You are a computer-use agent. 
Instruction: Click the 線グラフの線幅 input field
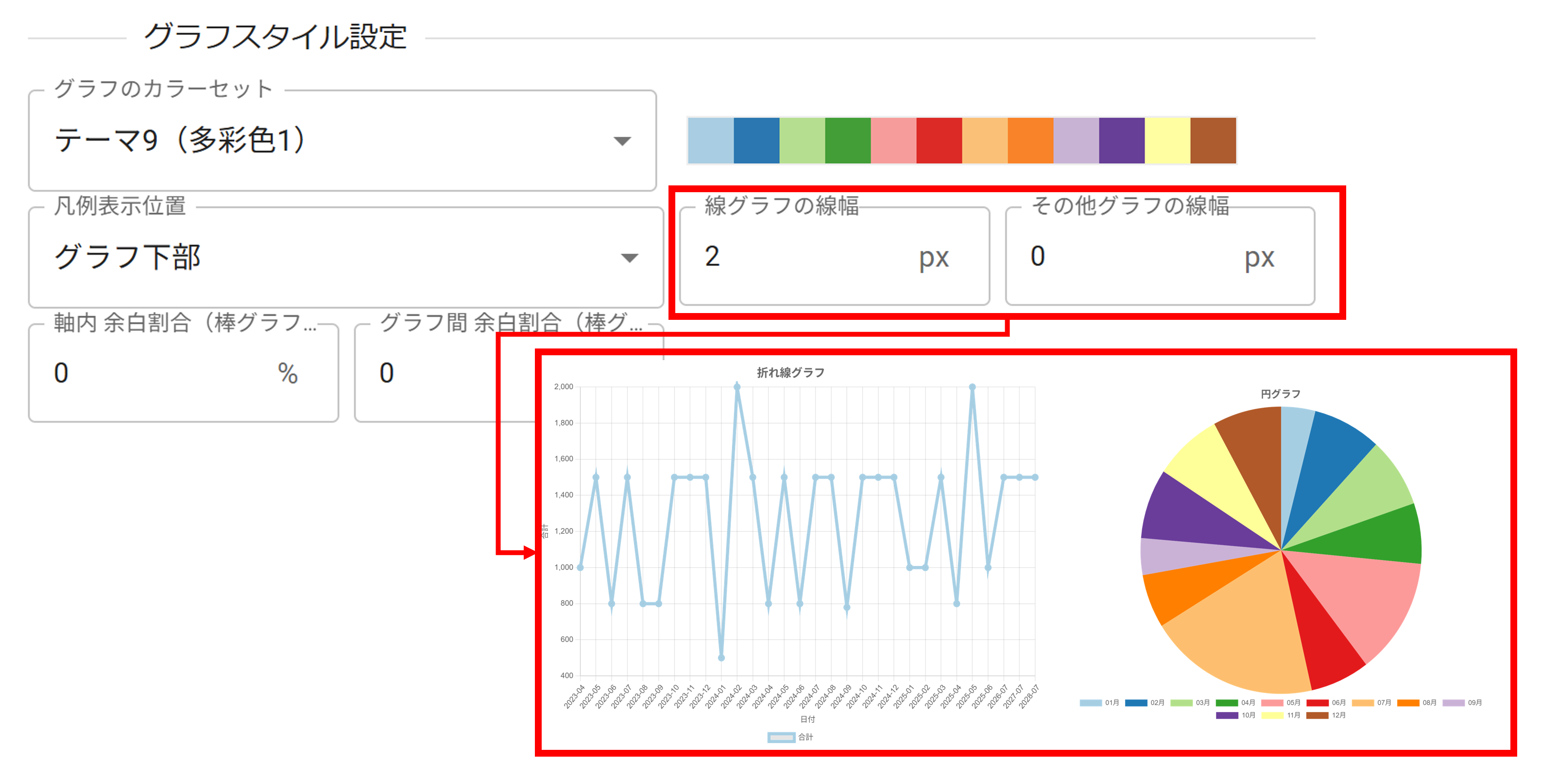(x=834, y=256)
